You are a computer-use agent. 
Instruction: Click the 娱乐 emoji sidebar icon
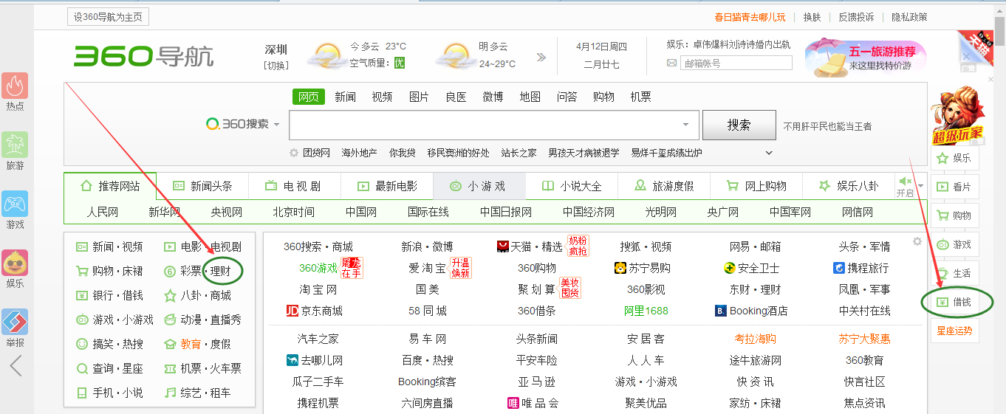coord(15,263)
